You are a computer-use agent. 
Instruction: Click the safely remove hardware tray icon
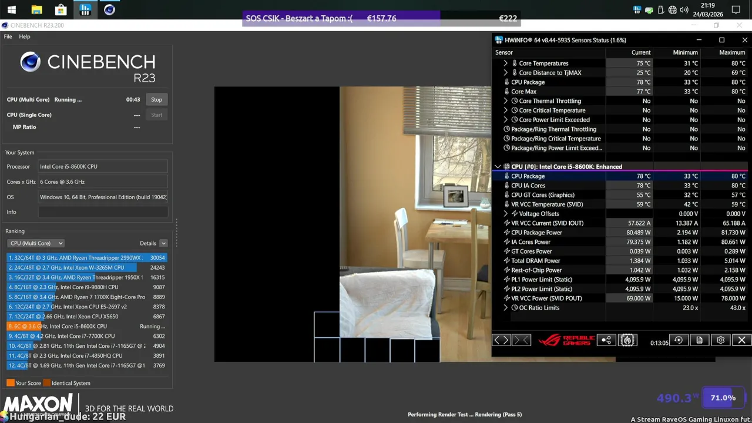[649, 10]
